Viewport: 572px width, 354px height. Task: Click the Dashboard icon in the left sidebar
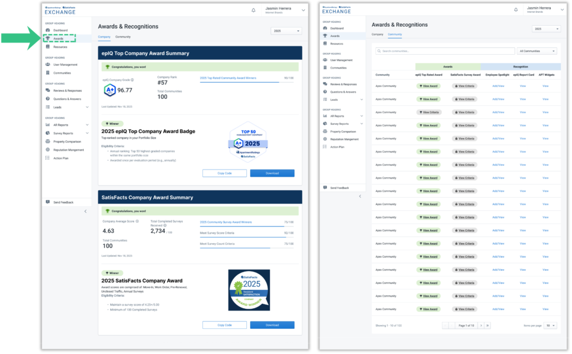(x=47, y=30)
